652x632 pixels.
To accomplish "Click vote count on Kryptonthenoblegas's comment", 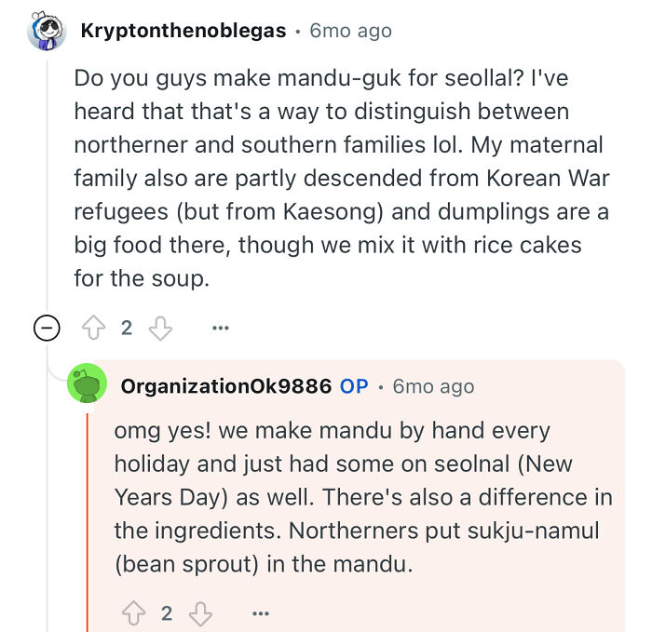I will pyautogui.click(x=127, y=328).
